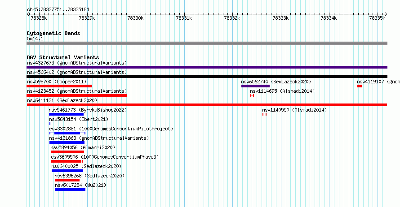Viewport: 400px width, 207px height.
Task: Open nsv5461773 (ByrskaBishop2022) label
Action: click(88, 110)
